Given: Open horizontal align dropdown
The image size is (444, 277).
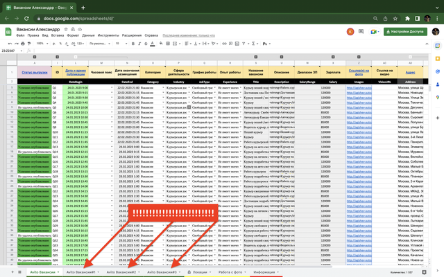Looking at the screenshot, I should click(187, 44).
